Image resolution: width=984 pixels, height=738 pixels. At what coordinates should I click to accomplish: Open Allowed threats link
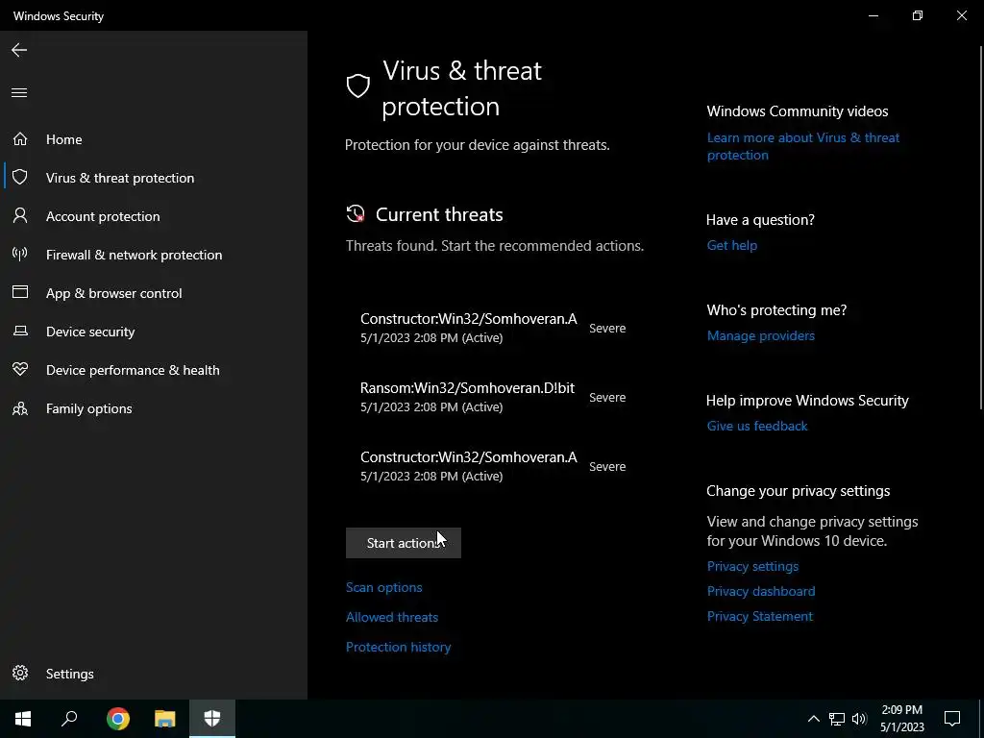pos(392,617)
